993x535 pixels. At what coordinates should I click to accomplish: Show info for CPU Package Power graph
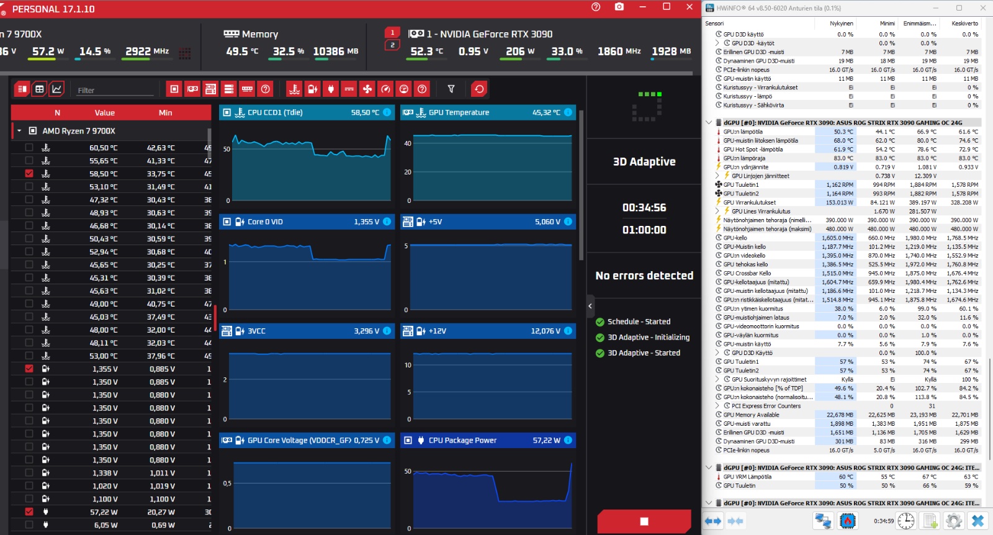coord(568,440)
